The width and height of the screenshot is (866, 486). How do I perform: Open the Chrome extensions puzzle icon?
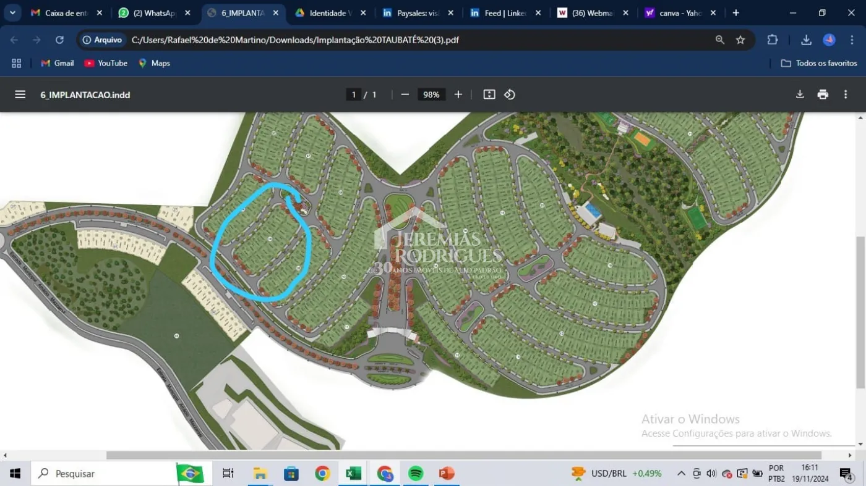(x=772, y=39)
